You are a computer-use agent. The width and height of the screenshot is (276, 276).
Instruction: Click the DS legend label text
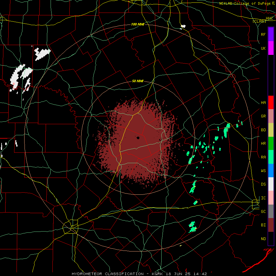coord(263,184)
